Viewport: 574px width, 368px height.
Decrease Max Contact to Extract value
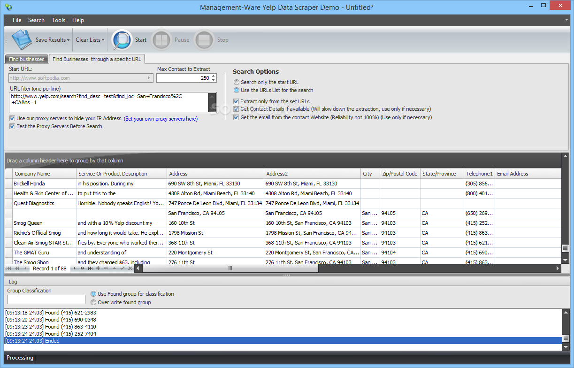[214, 80]
